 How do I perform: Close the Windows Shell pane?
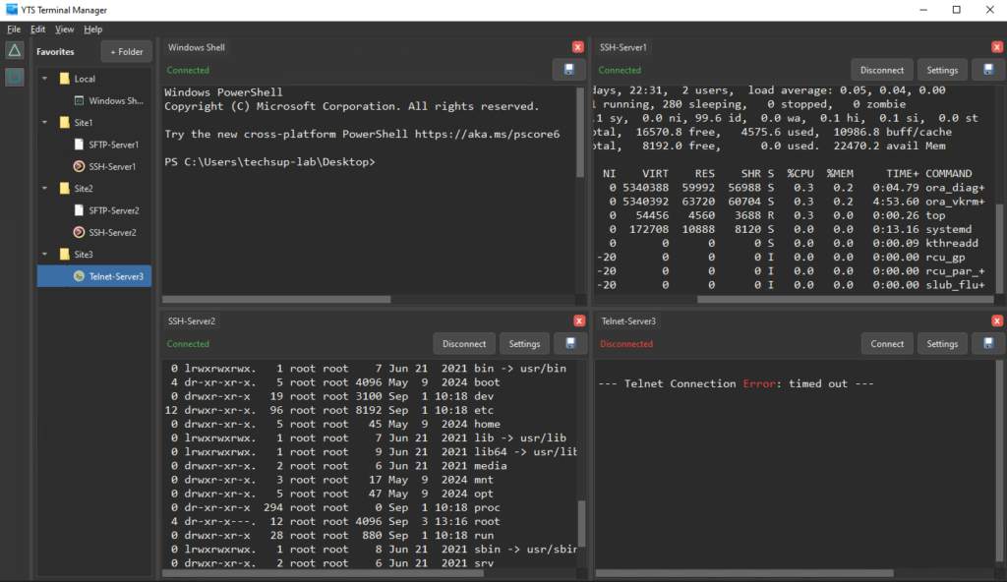578,47
